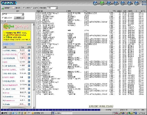Click the select icon for the Hot Mail row

pyautogui.click(x=29, y=85)
